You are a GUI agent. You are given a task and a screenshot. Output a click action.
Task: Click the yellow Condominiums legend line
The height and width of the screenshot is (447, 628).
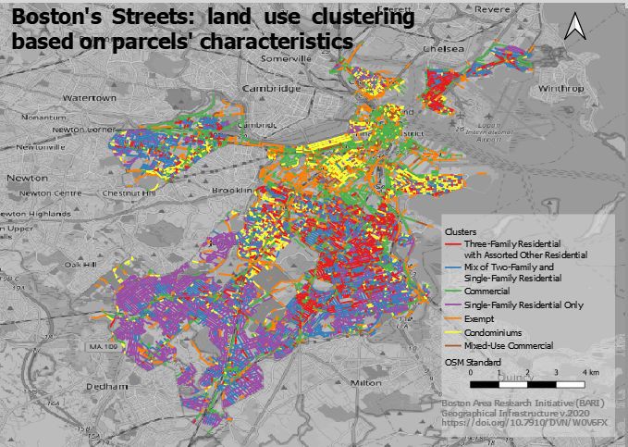tap(453, 332)
